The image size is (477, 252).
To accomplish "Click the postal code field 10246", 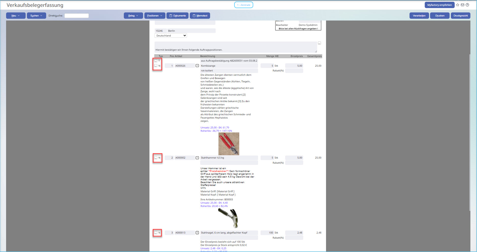I will tap(161, 31).
